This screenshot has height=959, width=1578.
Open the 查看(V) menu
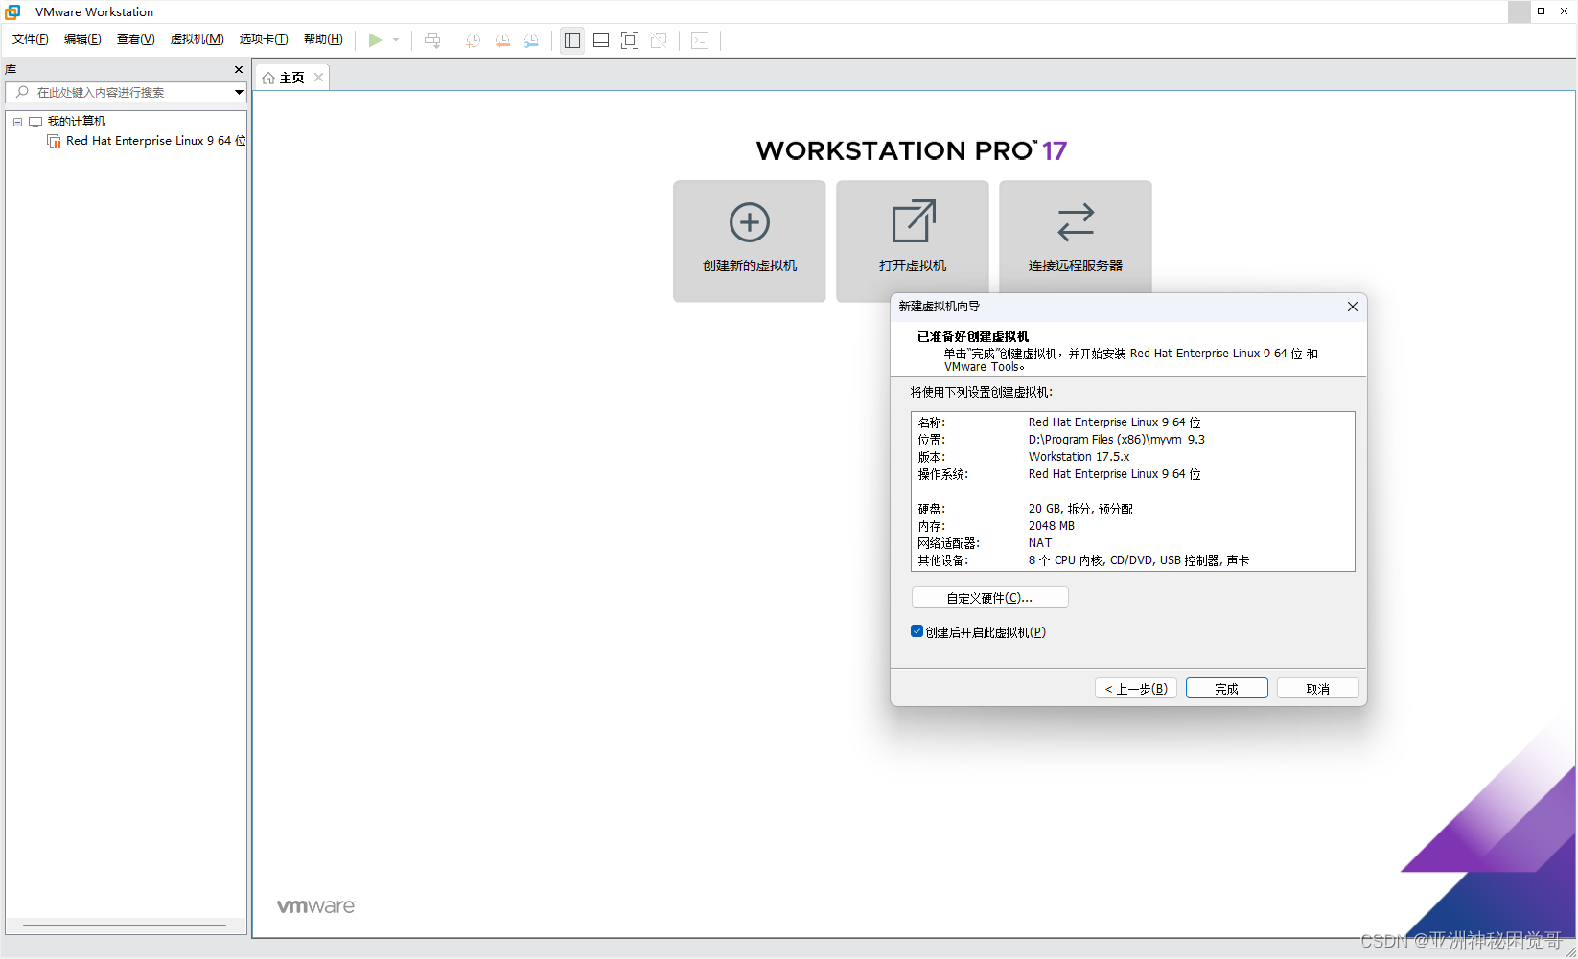[x=135, y=39]
